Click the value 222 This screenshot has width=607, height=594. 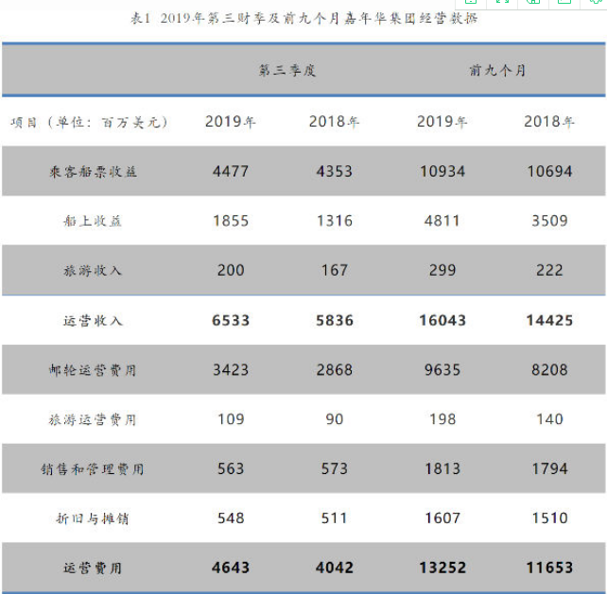549,270
